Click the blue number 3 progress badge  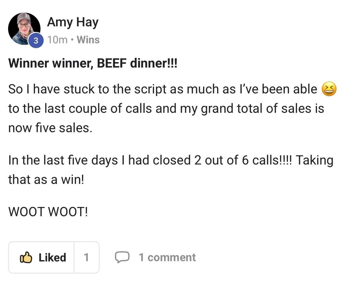[x=36, y=41]
